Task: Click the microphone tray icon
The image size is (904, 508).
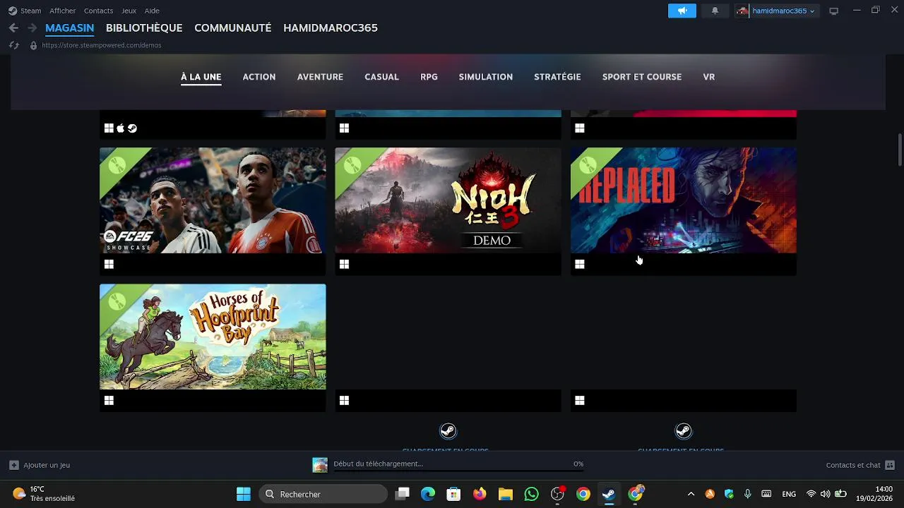Action: pyautogui.click(x=747, y=494)
